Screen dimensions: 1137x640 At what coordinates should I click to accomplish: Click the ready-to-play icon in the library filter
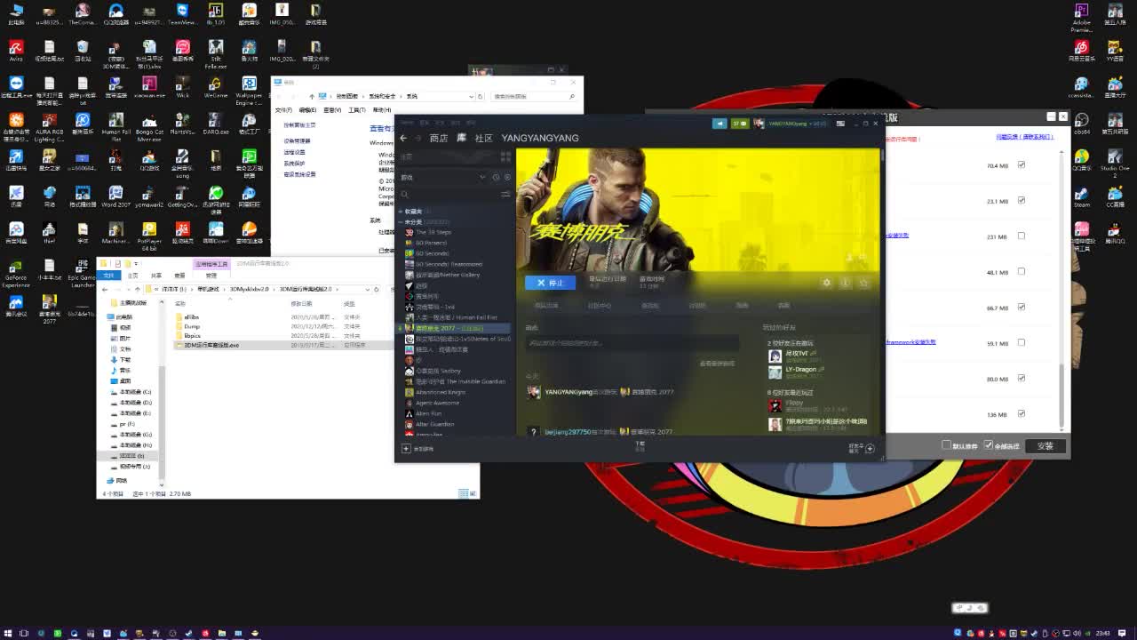tap(507, 177)
